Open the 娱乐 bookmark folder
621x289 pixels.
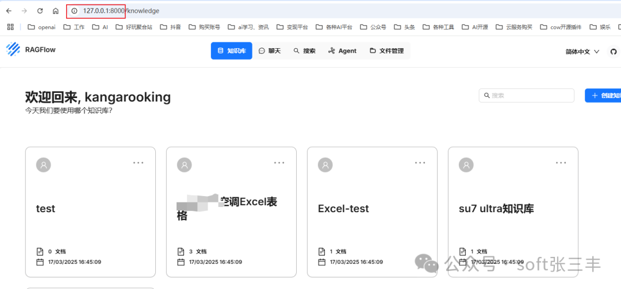pyautogui.click(x=600, y=28)
